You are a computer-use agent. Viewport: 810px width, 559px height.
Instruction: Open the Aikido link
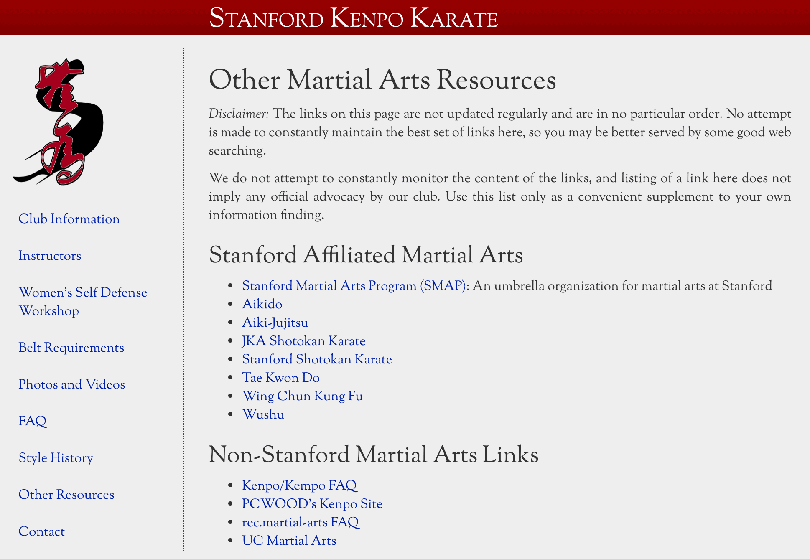pyautogui.click(x=262, y=304)
